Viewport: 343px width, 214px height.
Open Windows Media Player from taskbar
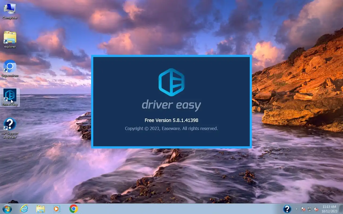[57, 209]
